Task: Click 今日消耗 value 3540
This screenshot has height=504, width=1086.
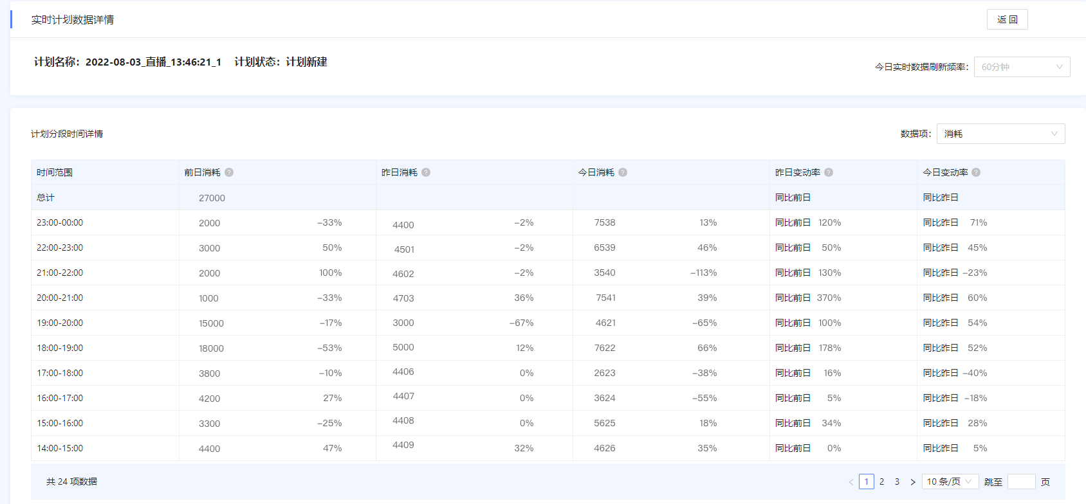Action: click(x=605, y=273)
